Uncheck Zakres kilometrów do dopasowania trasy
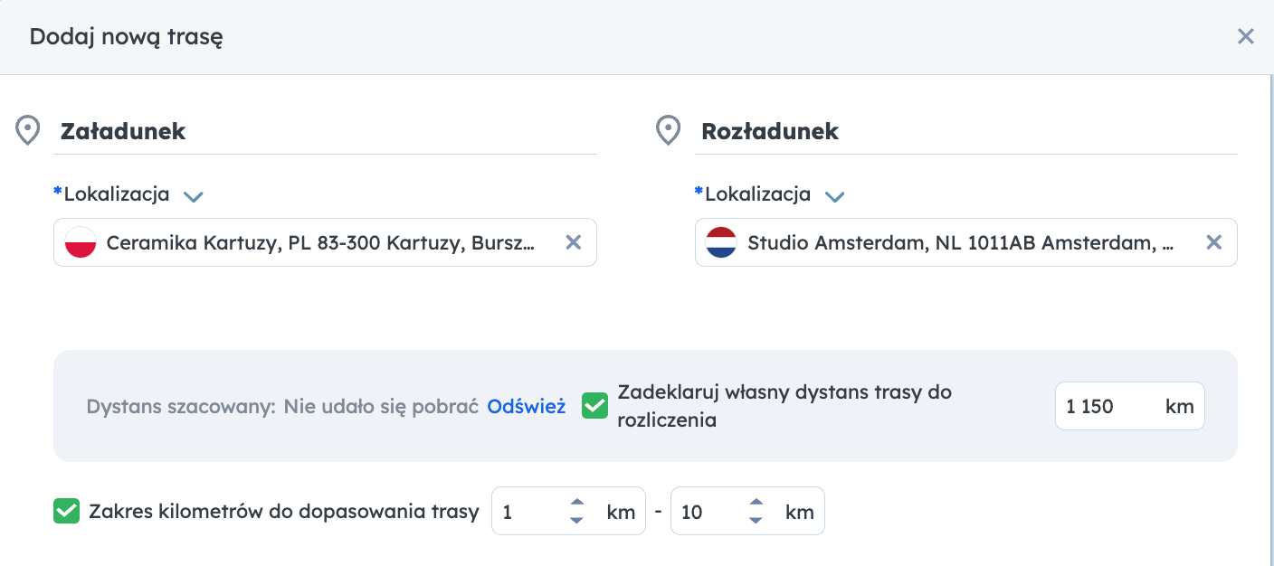1274x566 pixels. [x=67, y=512]
